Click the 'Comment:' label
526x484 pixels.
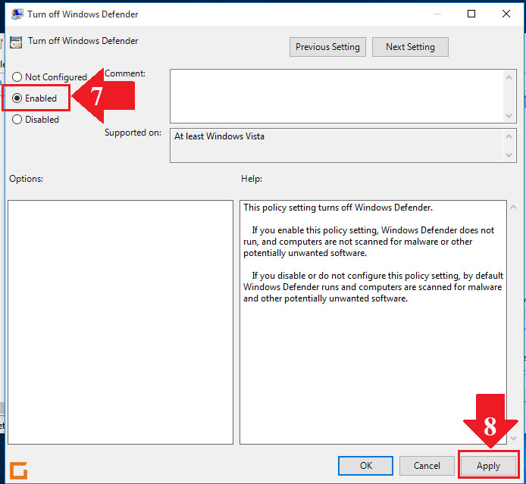click(x=125, y=73)
